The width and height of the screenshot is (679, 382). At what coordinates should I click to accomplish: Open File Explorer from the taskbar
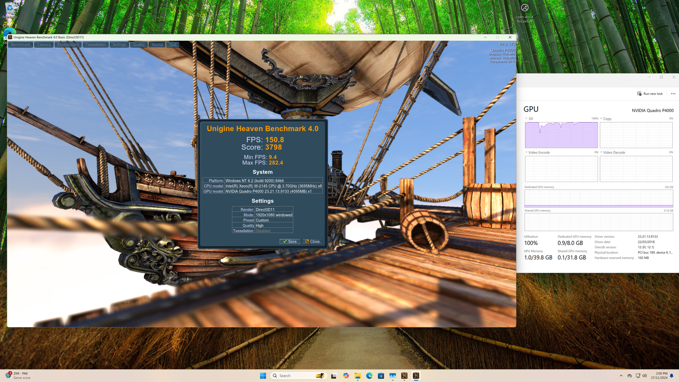[x=358, y=376]
